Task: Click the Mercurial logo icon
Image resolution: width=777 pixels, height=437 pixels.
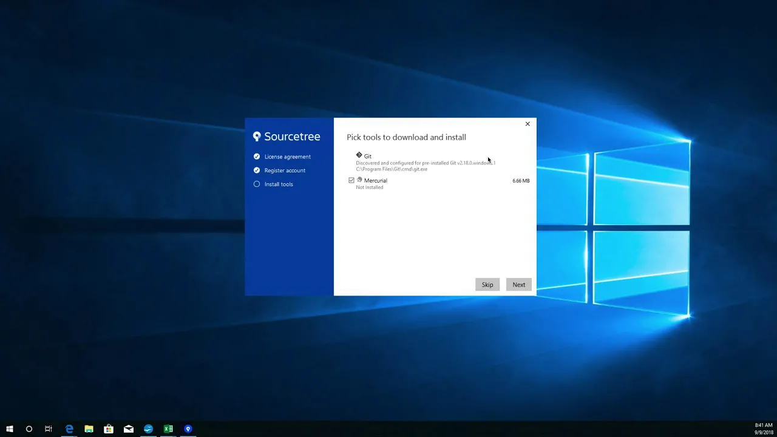Action: click(x=359, y=180)
